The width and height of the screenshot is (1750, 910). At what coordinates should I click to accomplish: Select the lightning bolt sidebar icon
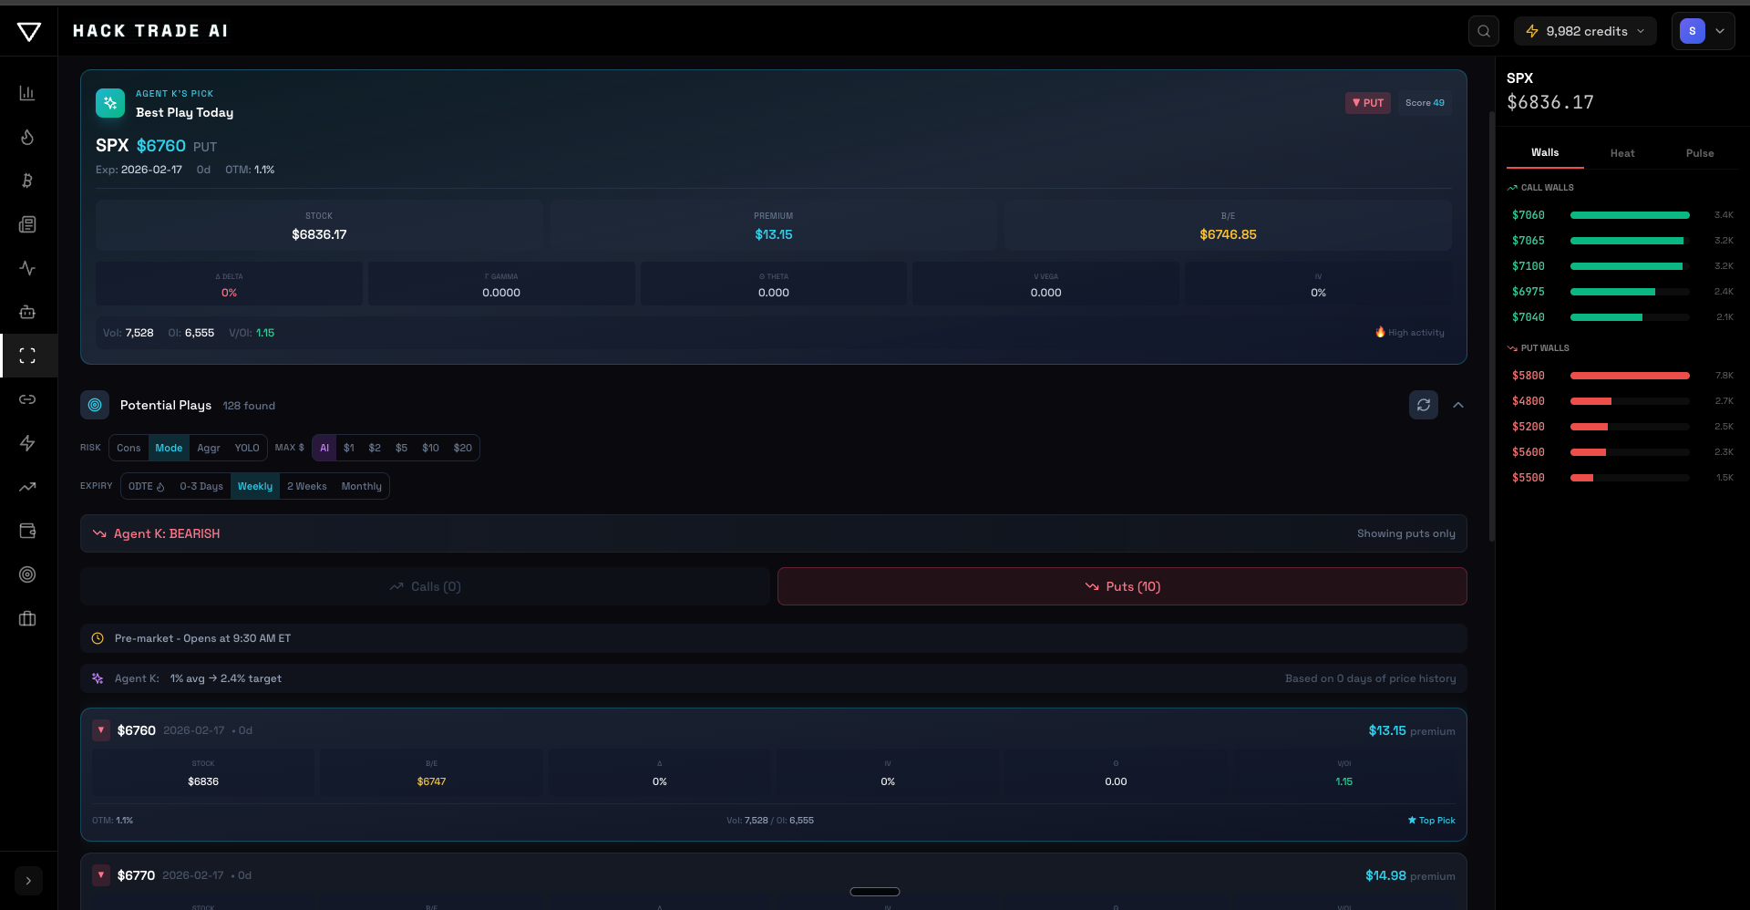click(x=27, y=444)
